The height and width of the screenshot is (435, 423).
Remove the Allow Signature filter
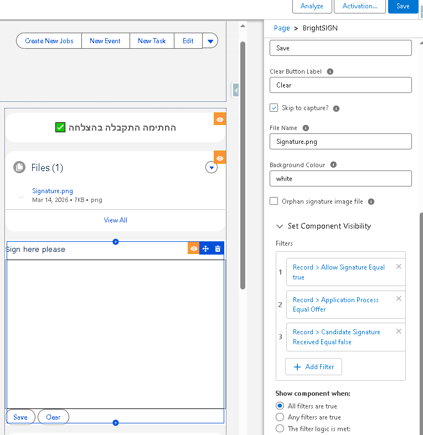point(399,267)
